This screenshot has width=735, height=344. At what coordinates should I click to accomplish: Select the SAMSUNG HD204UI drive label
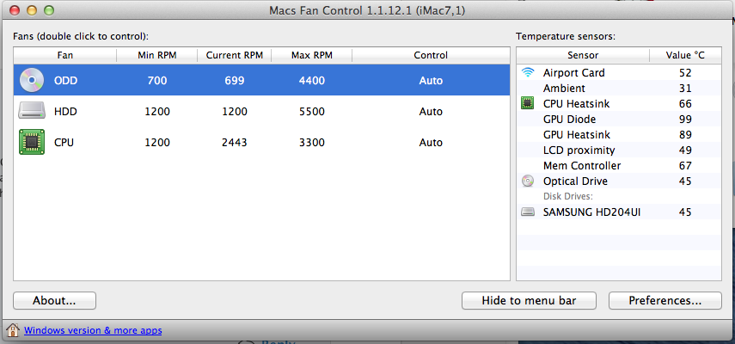click(591, 212)
